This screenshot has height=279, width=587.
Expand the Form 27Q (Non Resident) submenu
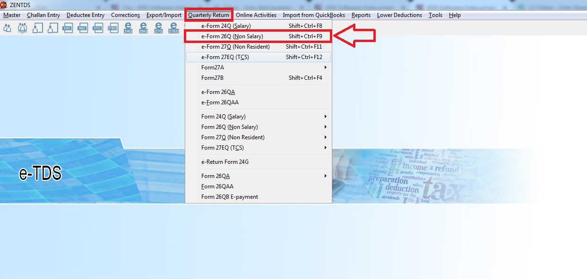[259, 137]
